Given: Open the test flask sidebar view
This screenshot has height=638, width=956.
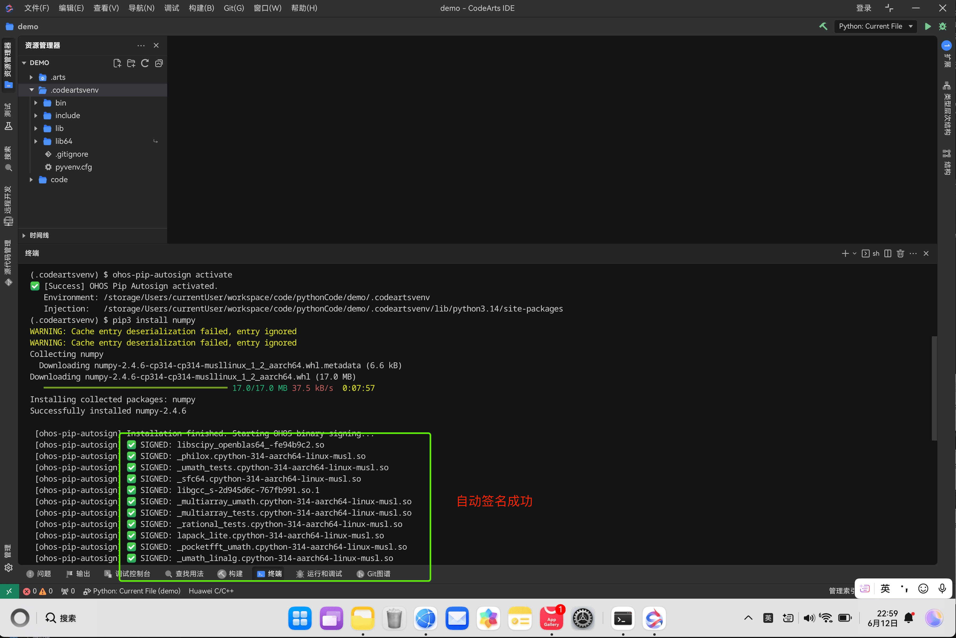Looking at the screenshot, I should (8, 117).
